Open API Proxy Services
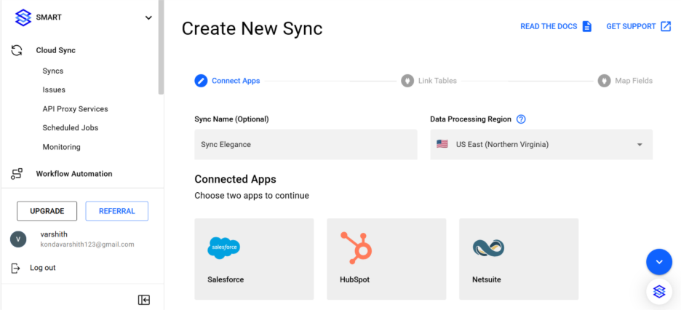Image resolution: width=681 pixels, height=310 pixels. click(x=75, y=109)
